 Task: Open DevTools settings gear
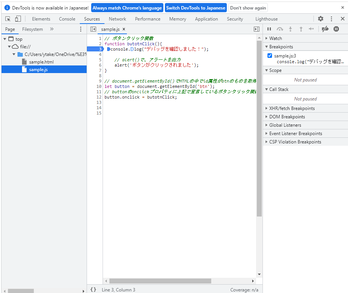(320, 18)
